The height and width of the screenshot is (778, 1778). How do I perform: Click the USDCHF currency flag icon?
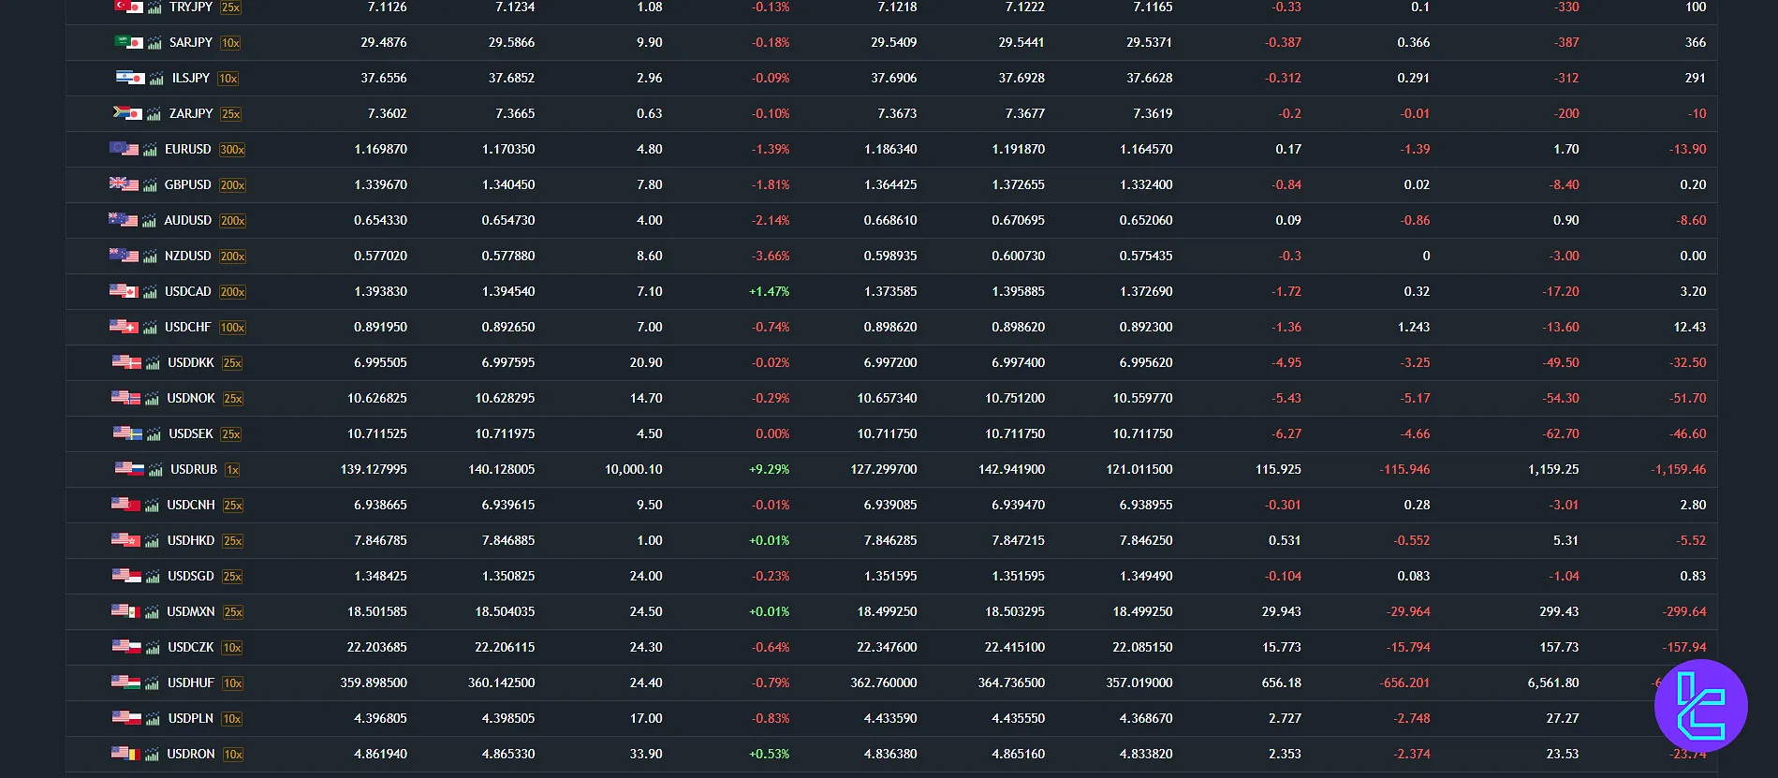click(124, 327)
